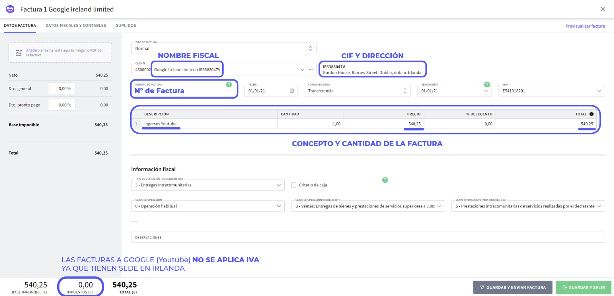Open the calendar picker in Fecha field
Viewport: 614px width, 296px height.
click(x=292, y=91)
